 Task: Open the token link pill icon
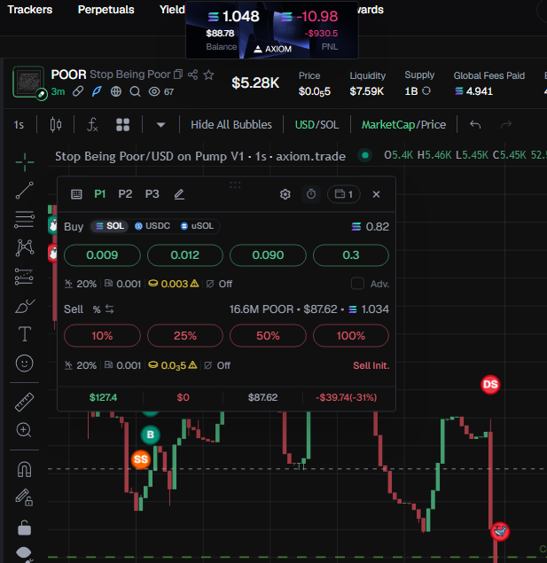pyautogui.click(x=78, y=91)
